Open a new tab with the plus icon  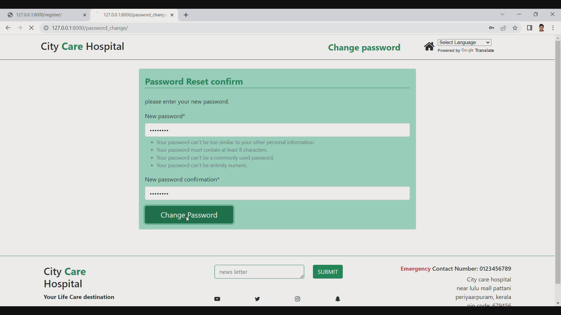(x=187, y=15)
